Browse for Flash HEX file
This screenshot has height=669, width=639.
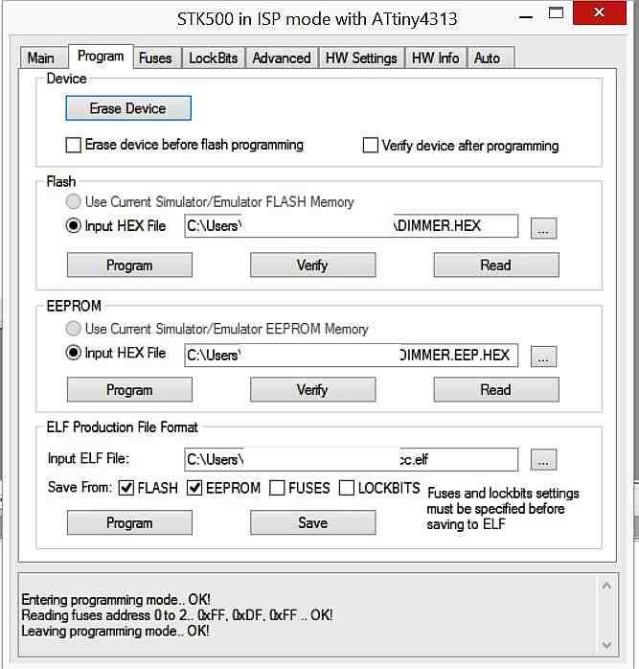[543, 228]
